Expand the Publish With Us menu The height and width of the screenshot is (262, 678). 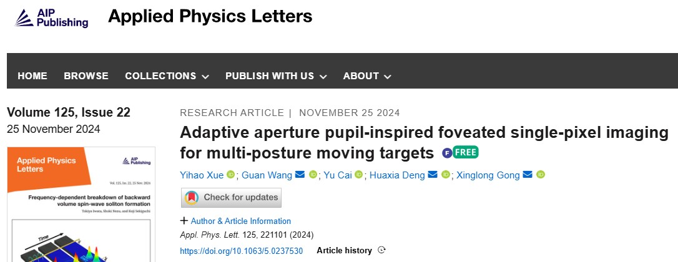[276, 76]
